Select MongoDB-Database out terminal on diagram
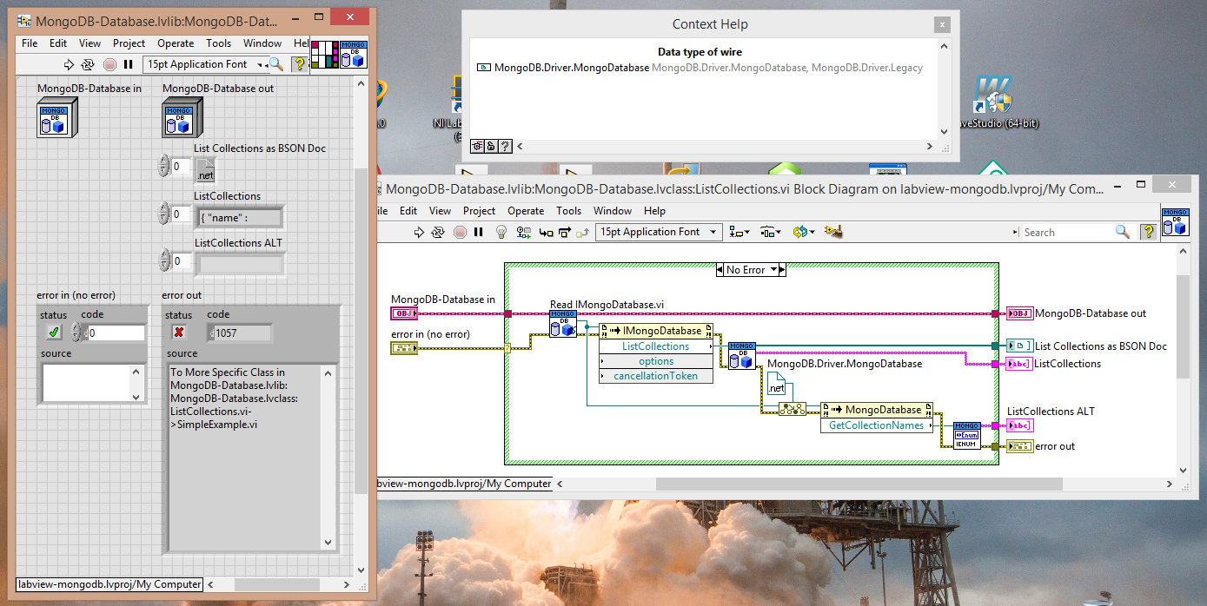Screen dimensions: 1207x606 1018,313
